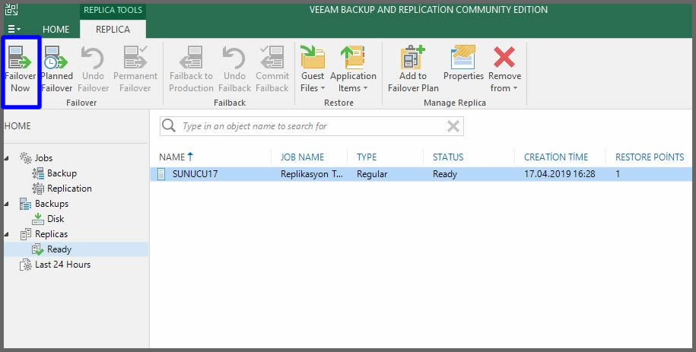Switch to the Home ribbon tab
696x352 pixels.
point(56,30)
